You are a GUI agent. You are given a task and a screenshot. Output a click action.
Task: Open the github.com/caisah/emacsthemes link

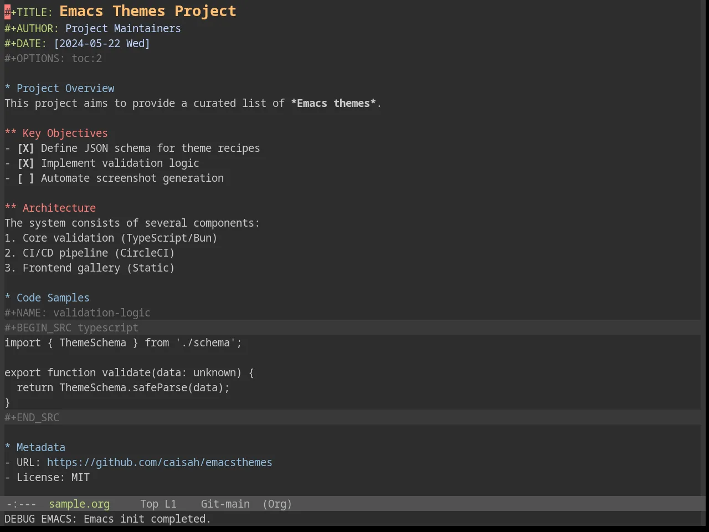[160, 462]
